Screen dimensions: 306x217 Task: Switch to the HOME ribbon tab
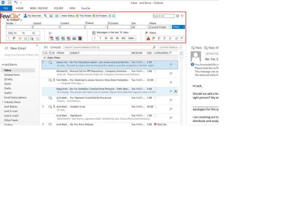pos(19,8)
